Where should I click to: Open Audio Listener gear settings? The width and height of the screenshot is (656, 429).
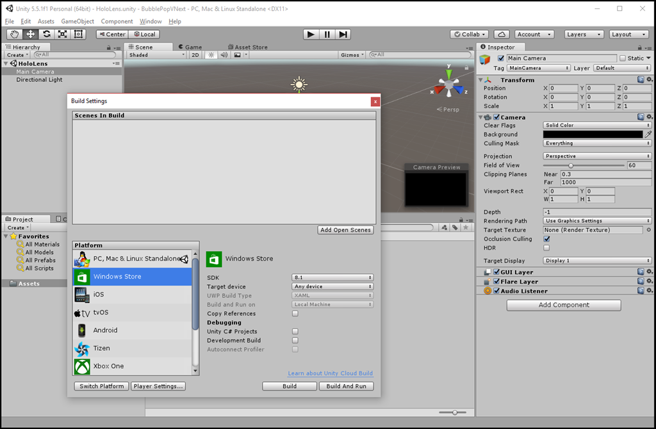coord(649,291)
